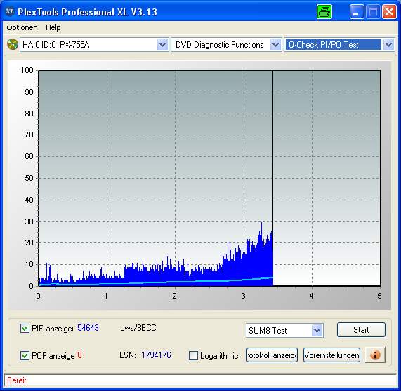Open the Optionen menu

tap(22, 27)
